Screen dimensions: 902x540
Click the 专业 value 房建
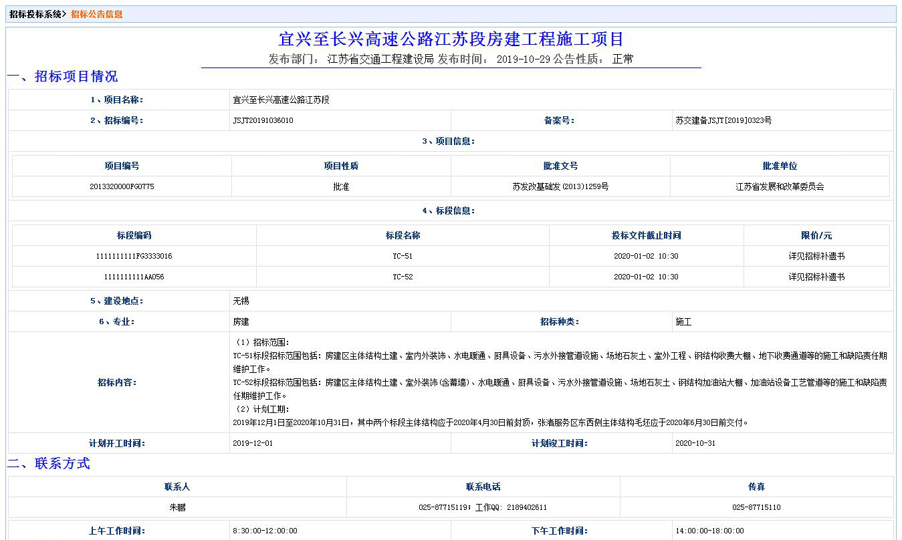(241, 322)
